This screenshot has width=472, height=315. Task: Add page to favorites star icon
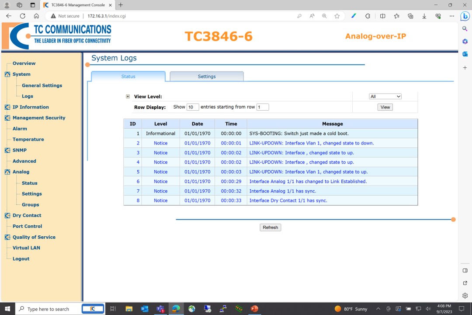tap(337, 16)
